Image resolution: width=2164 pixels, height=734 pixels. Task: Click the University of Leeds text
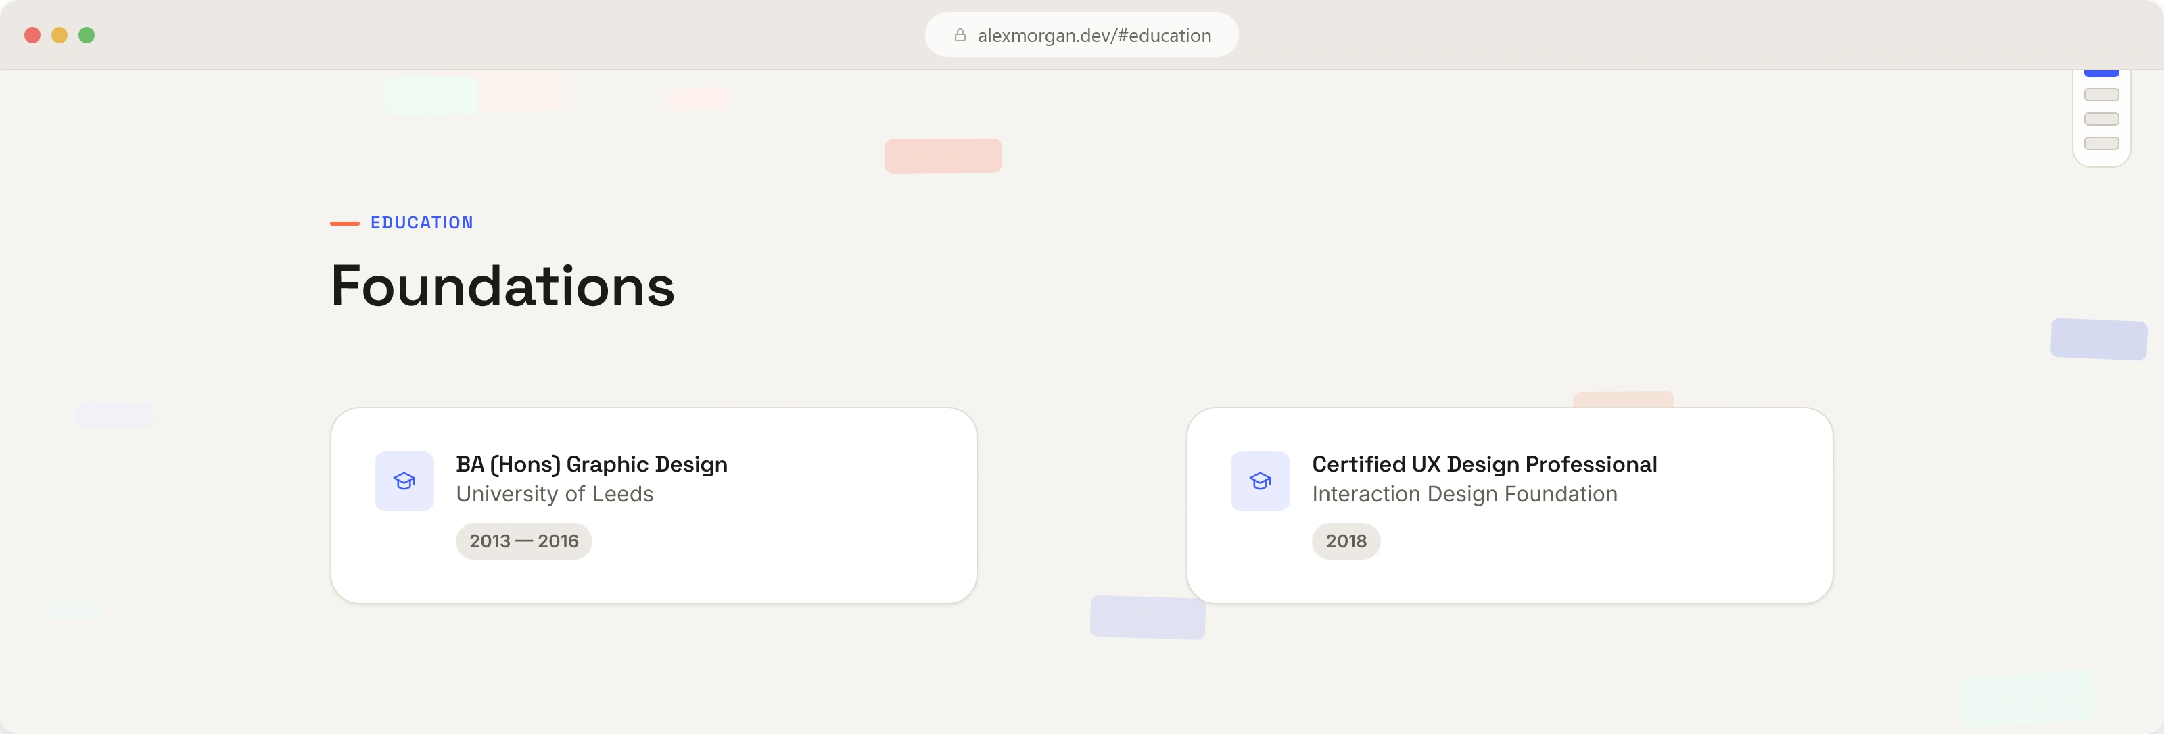[555, 494]
